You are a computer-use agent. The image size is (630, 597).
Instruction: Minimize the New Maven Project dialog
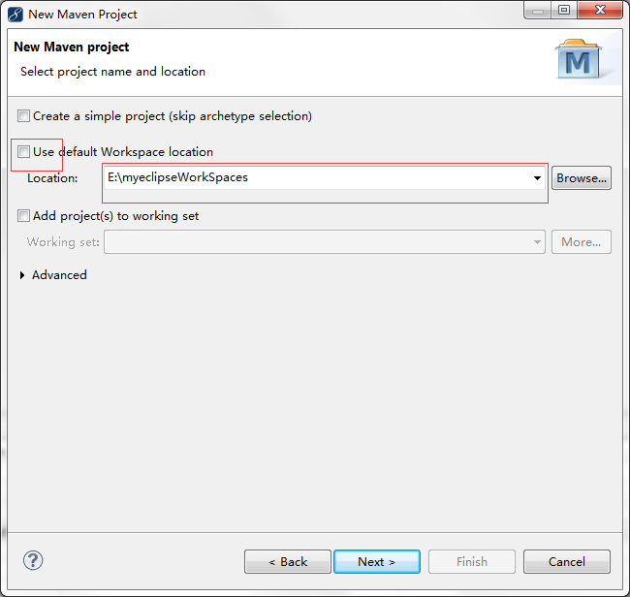click(539, 11)
